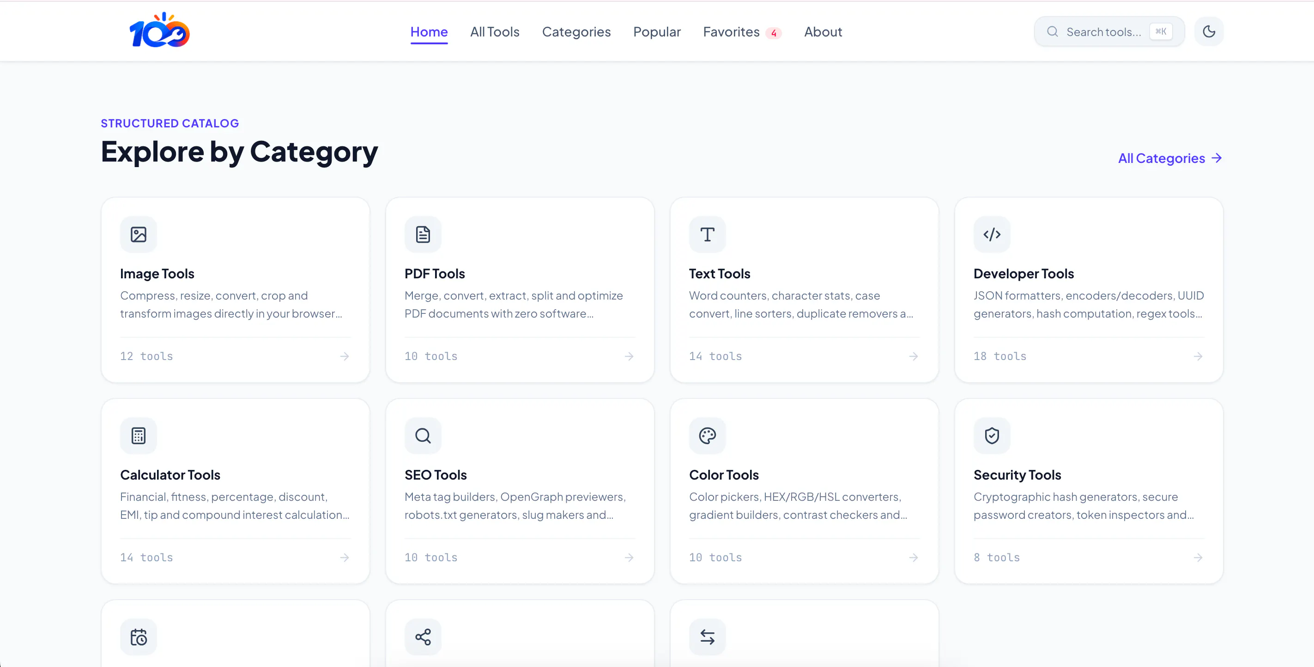
Task: Open the Security Tools shield icon
Action: [992, 435]
